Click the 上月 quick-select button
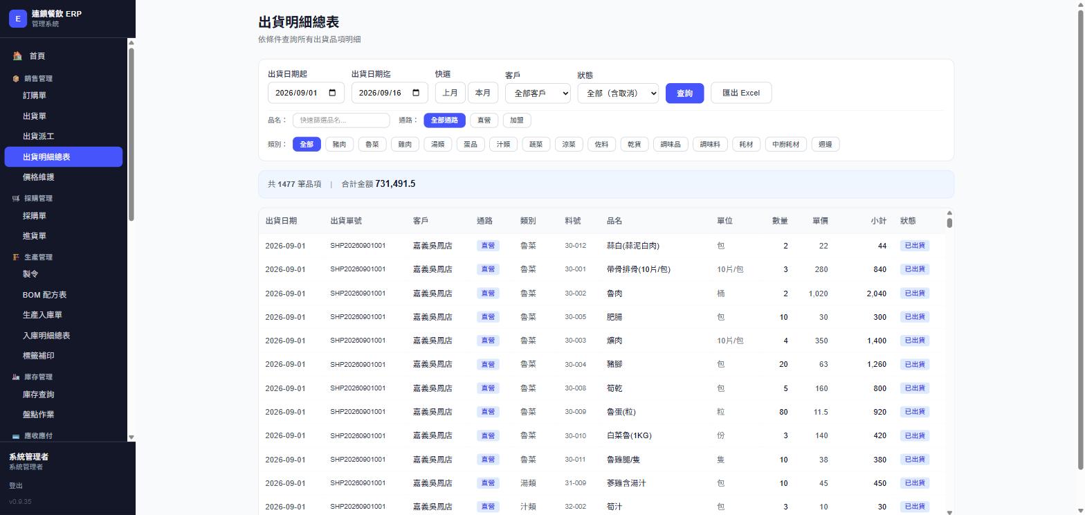Viewport: 1085px width, 515px height. tap(450, 93)
